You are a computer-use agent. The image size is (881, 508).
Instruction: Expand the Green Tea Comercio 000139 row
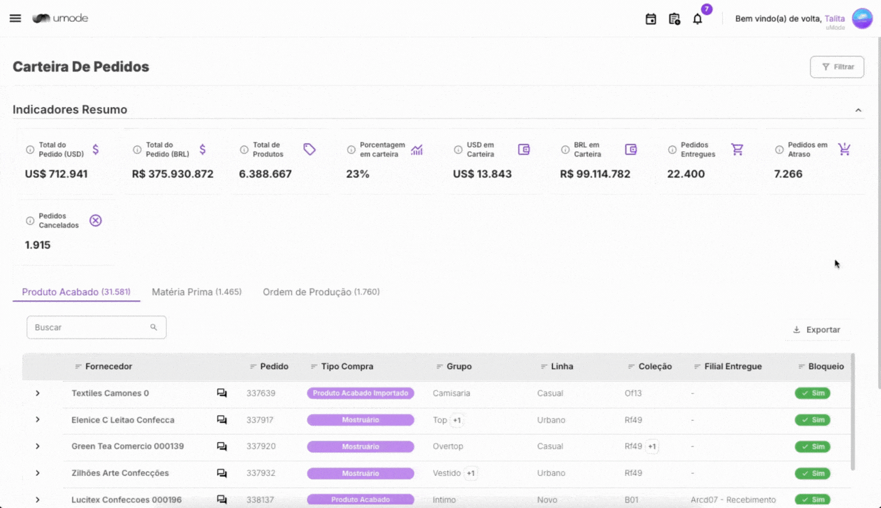(x=38, y=447)
